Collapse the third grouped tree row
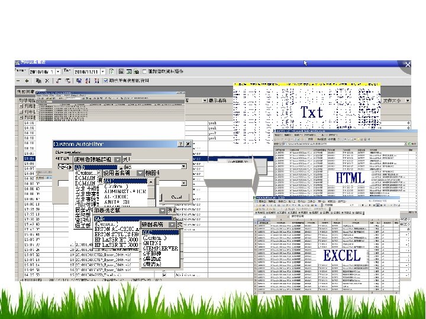The image size is (426, 319). (21, 118)
